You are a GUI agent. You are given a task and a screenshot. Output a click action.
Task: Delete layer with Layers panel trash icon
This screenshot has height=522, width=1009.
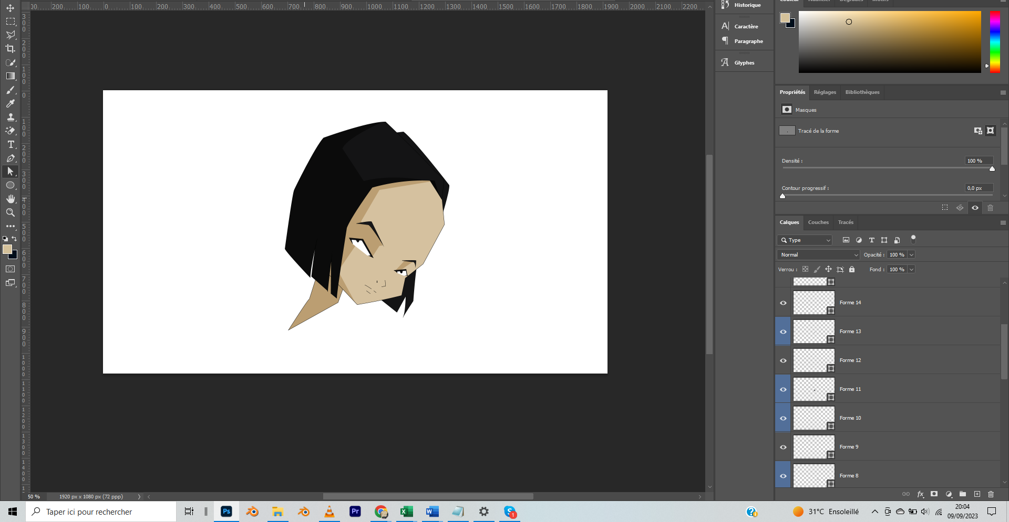click(x=991, y=494)
